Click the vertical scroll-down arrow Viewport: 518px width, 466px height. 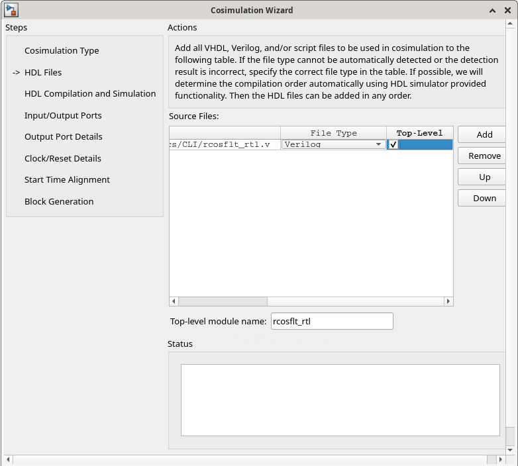[x=510, y=450]
